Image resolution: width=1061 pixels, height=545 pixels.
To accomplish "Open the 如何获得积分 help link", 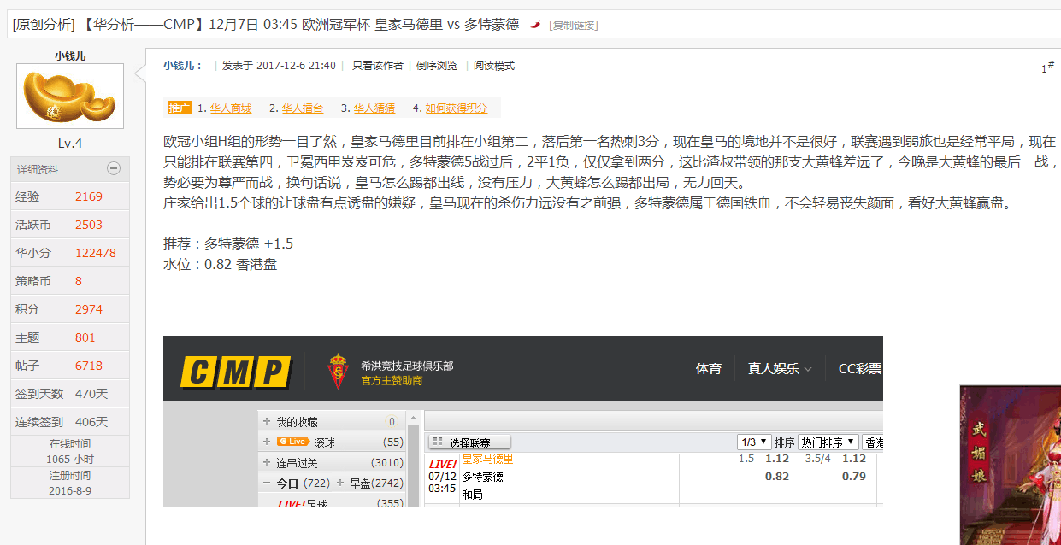I will tap(457, 108).
